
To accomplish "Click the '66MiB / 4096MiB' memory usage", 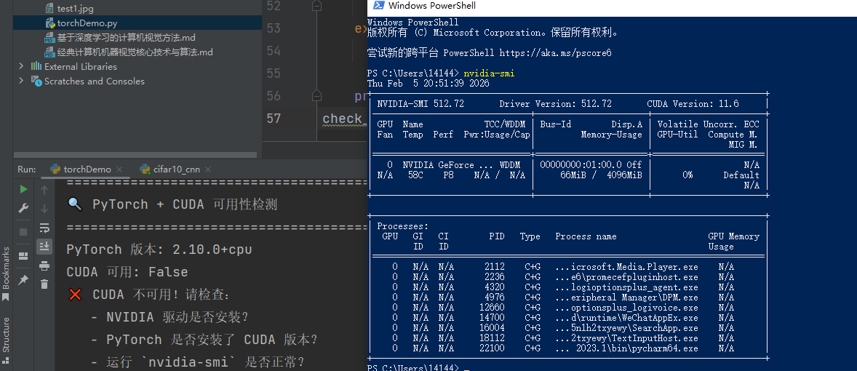I will [601, 175].
